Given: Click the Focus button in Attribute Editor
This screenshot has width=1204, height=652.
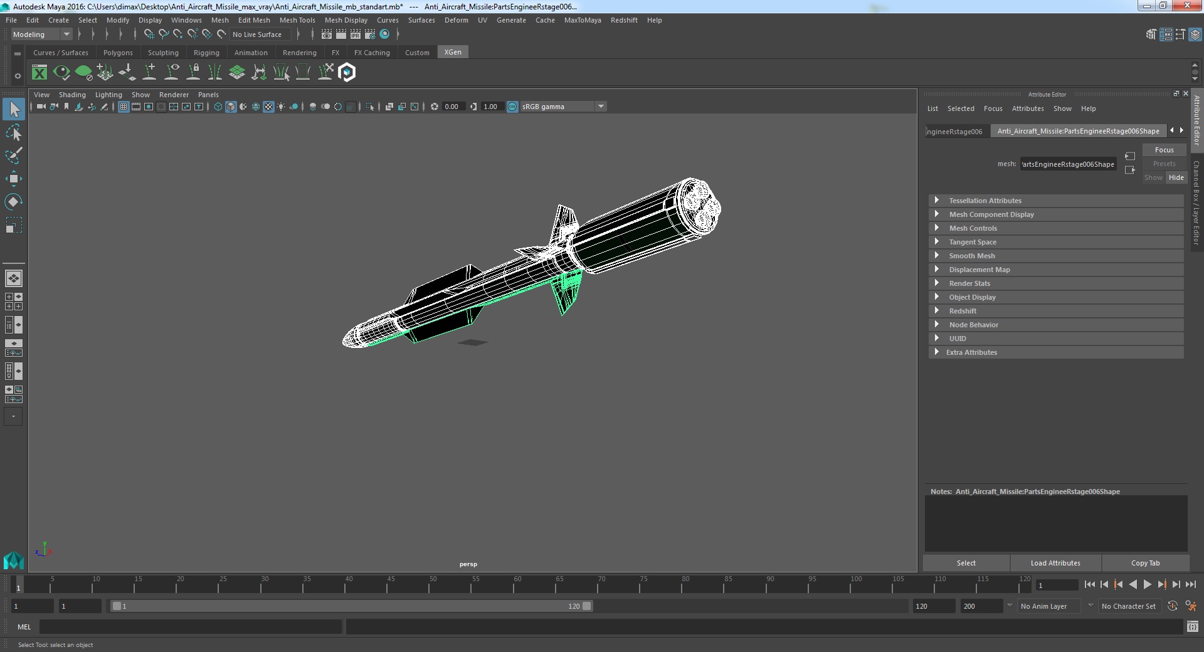Looking at the screenshot, I should coord(1164,150).
